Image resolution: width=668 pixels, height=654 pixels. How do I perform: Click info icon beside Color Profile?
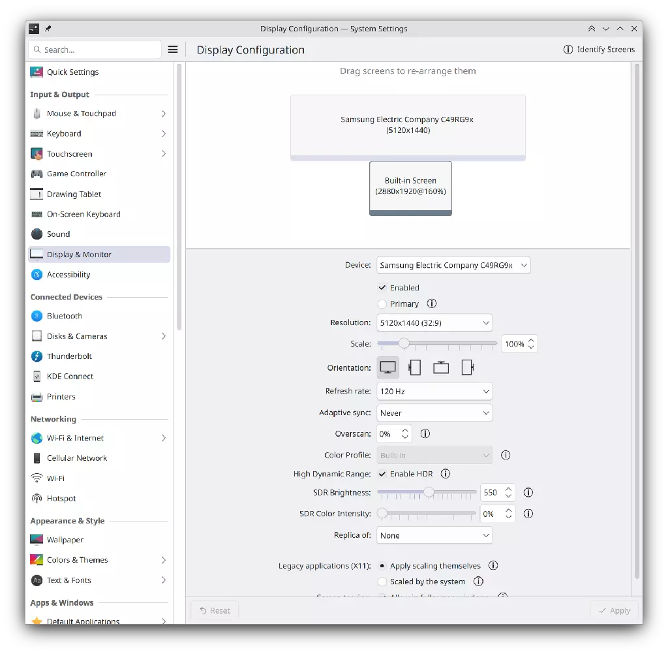coord(506,455)
